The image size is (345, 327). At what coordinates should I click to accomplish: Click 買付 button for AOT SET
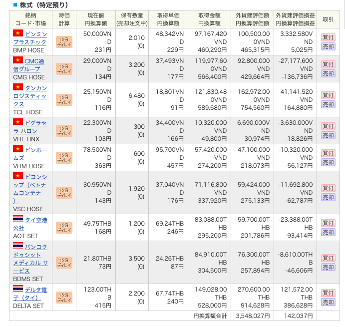click(x=328, y=223)
